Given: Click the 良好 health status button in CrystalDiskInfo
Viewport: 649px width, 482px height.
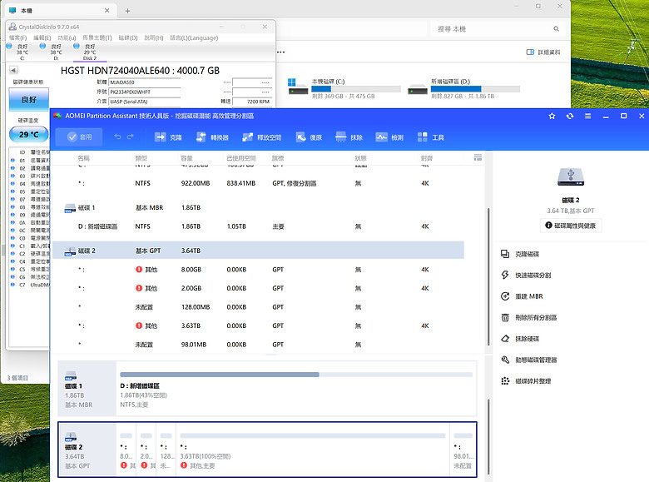Looking at the screenshot, I should pyautogui.click(x=29, y=99).
